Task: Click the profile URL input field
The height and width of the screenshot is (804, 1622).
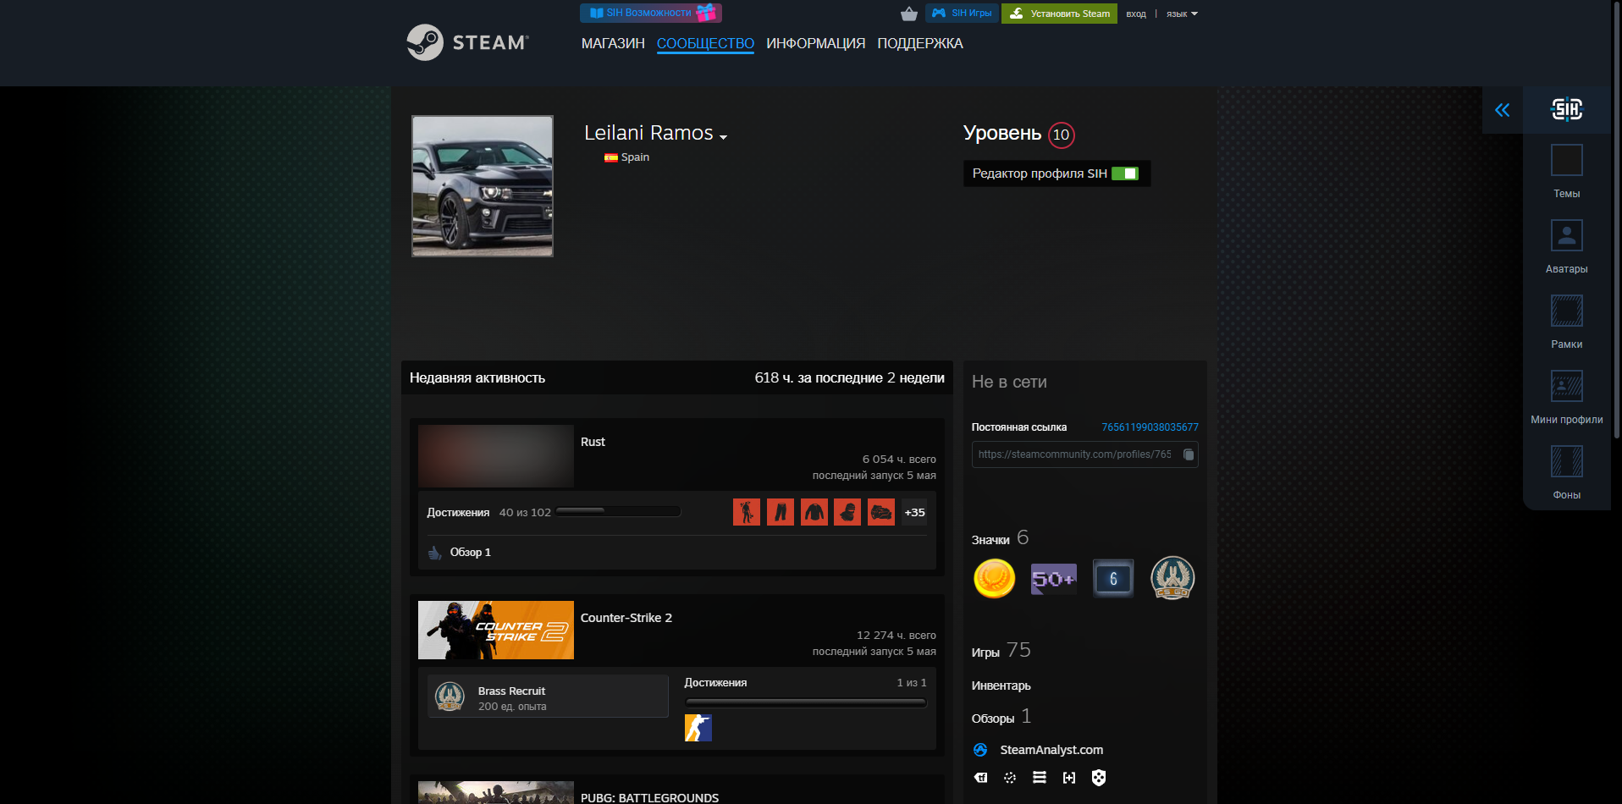Action: pos(1084,454)
